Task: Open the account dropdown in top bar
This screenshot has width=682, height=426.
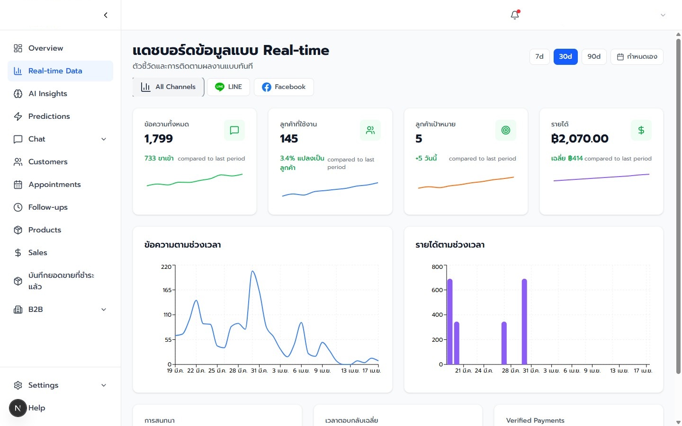Action: tap(663, 15)
